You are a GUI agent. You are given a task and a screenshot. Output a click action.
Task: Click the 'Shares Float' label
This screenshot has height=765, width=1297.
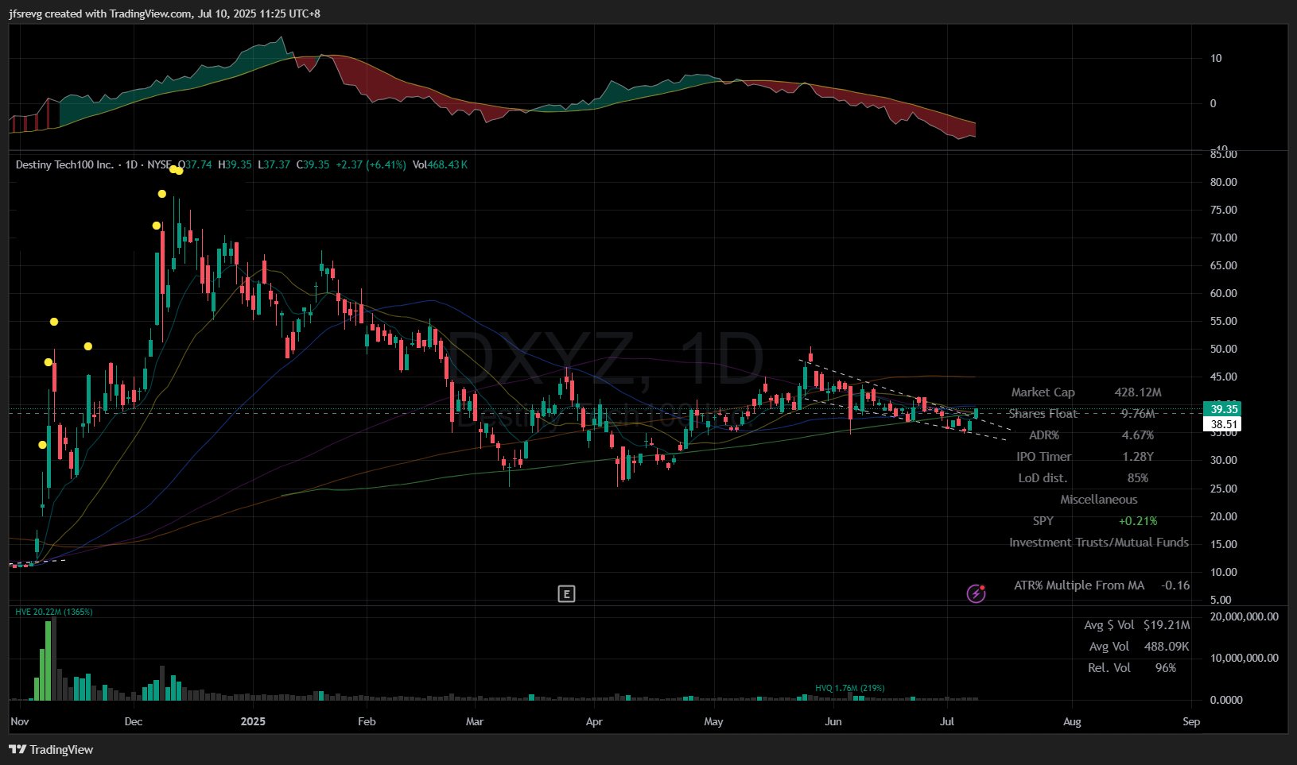pyautogui.click(x=1043, y=414)
